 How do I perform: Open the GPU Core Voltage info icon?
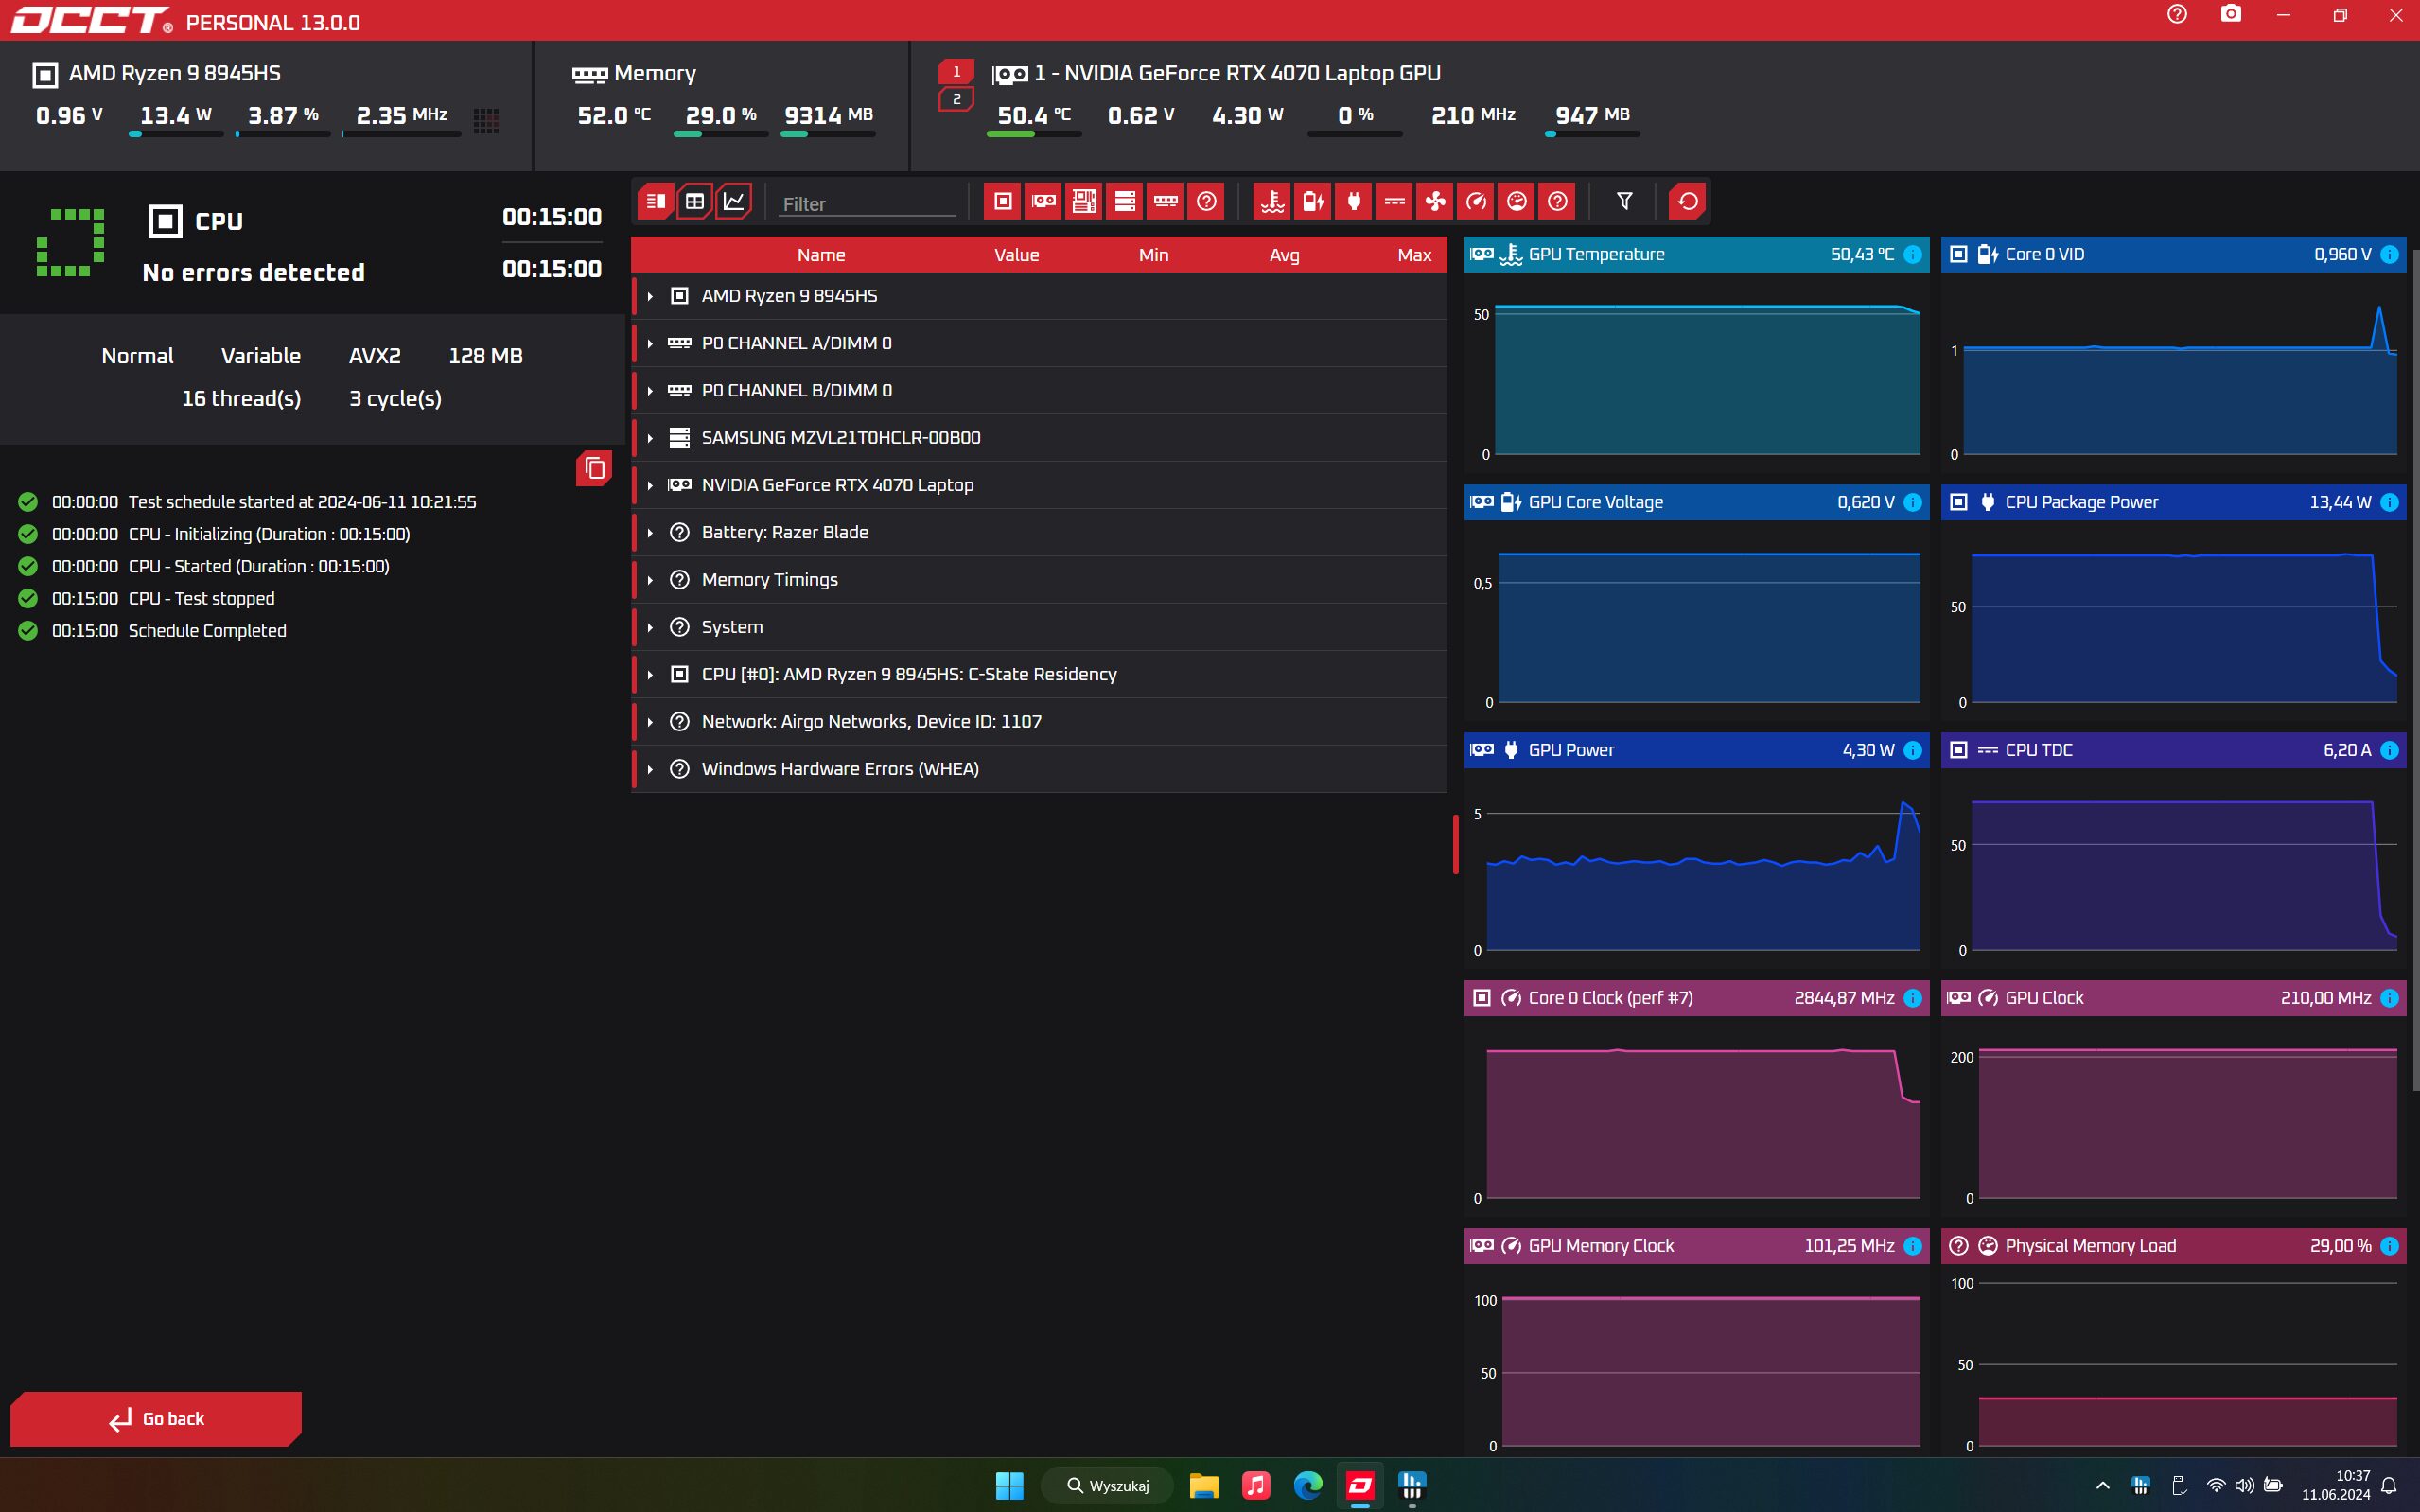[1912, 502]
